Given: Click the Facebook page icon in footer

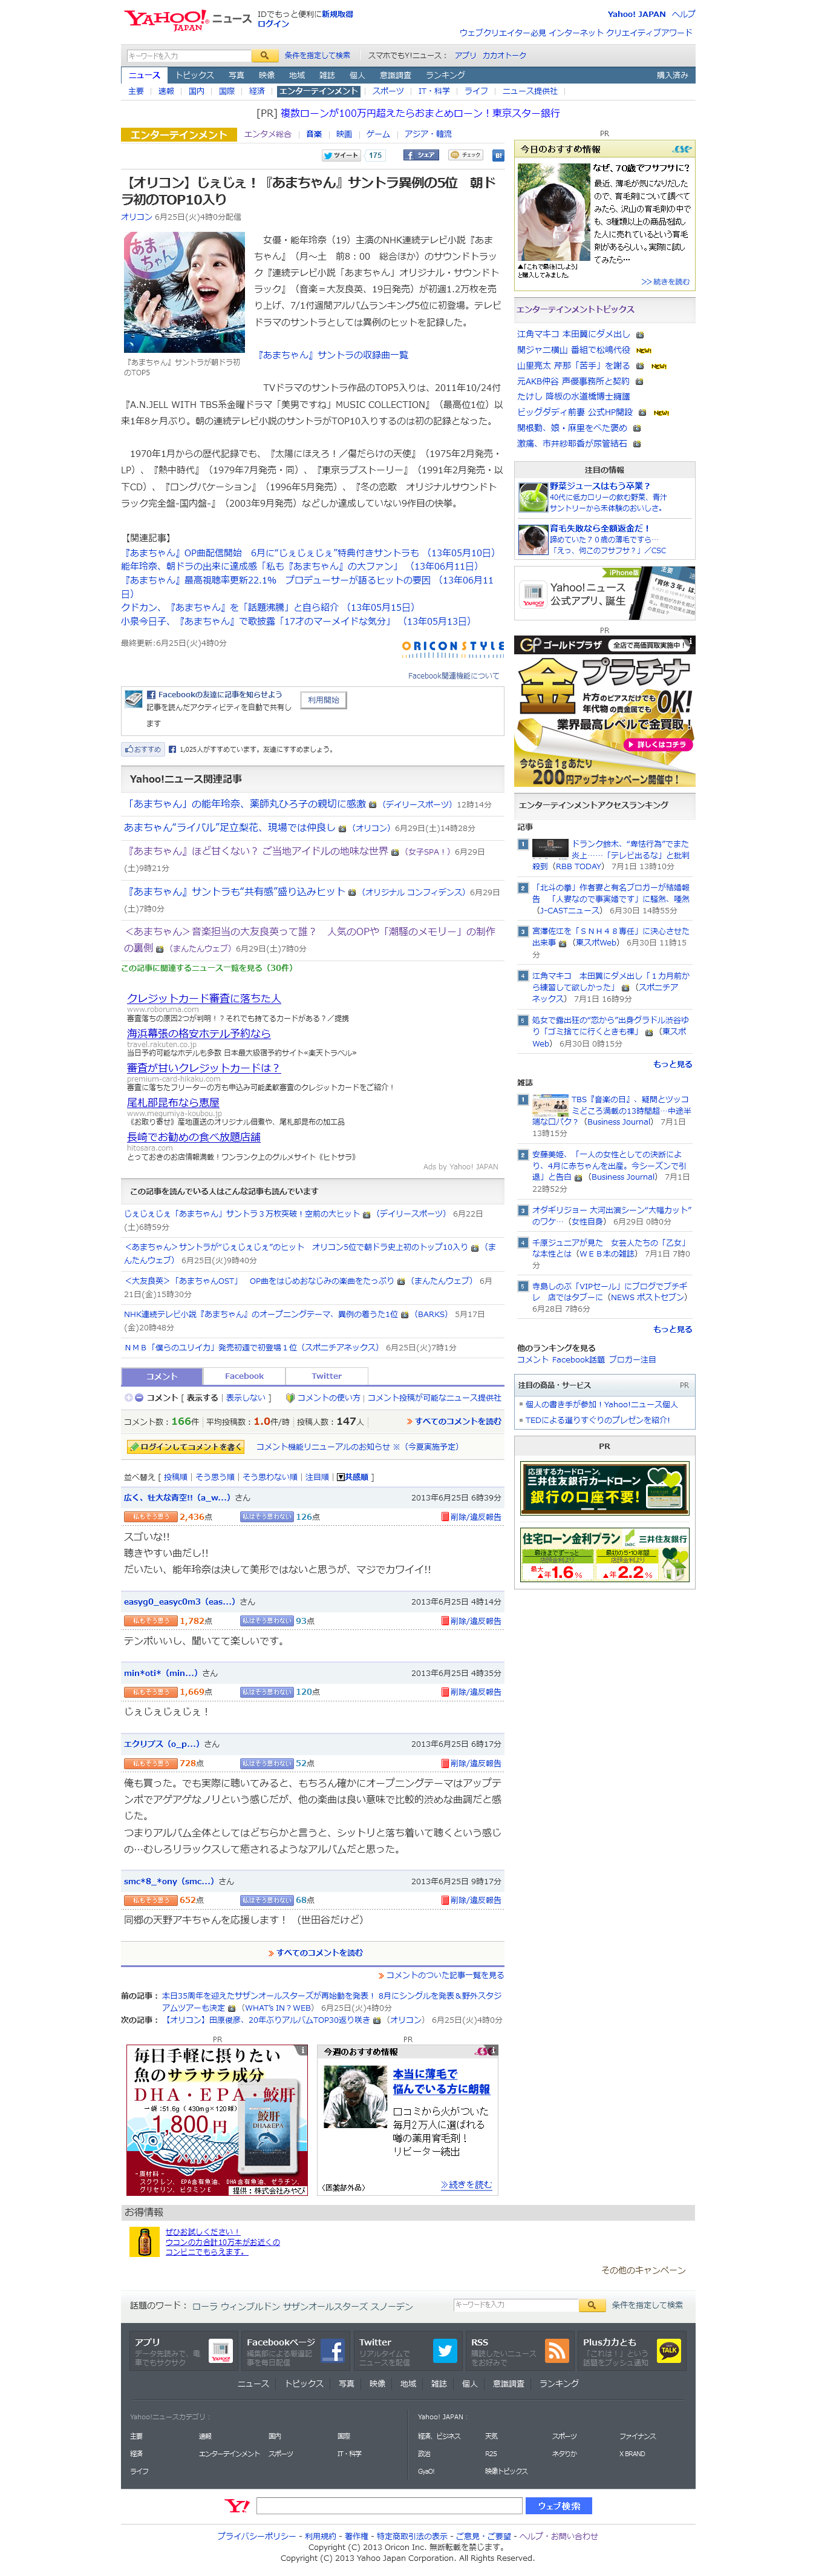Looking at the screenshot, I should (x=333, y=2351).
